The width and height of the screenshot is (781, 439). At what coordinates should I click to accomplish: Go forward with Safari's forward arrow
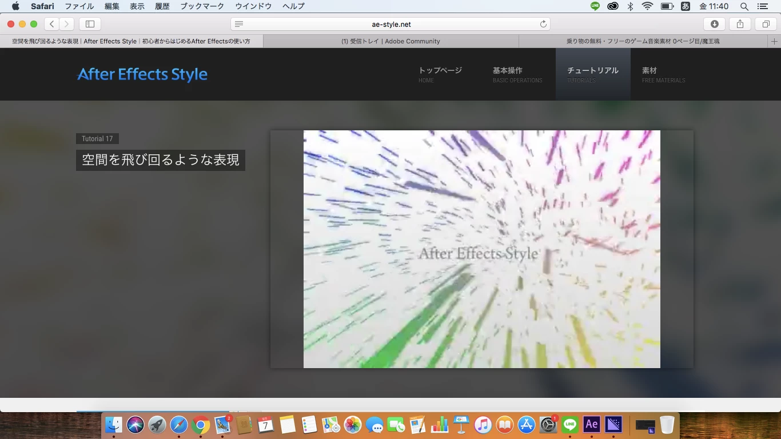pyautogui.click(x=67, y=24)
